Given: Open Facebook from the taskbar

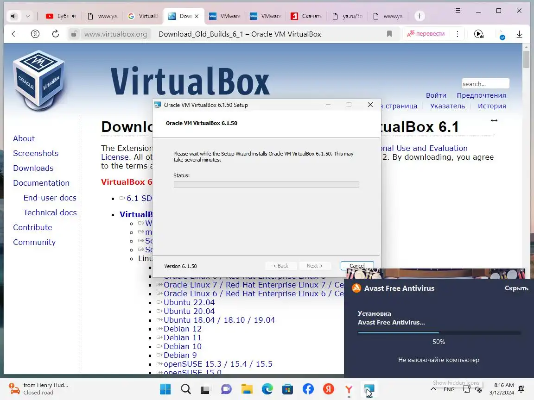Looking at the screenshot, I should 308,389.
